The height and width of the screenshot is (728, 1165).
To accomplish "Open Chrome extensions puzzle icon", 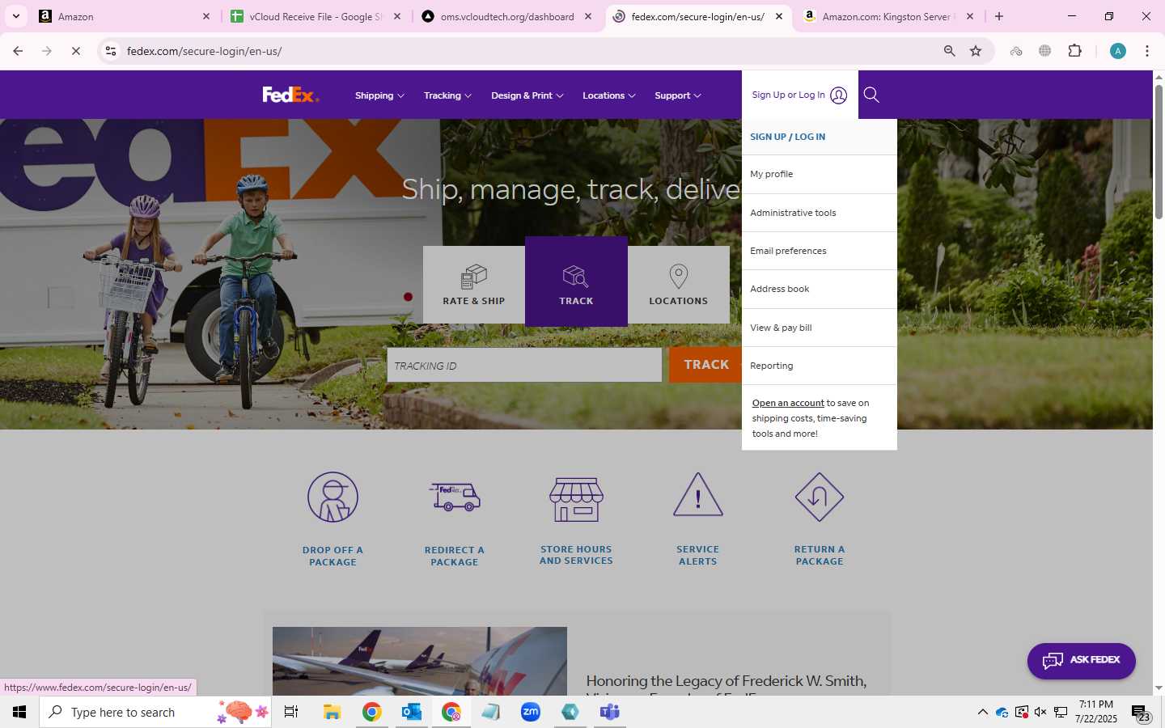I will (x=1075, y=51).
